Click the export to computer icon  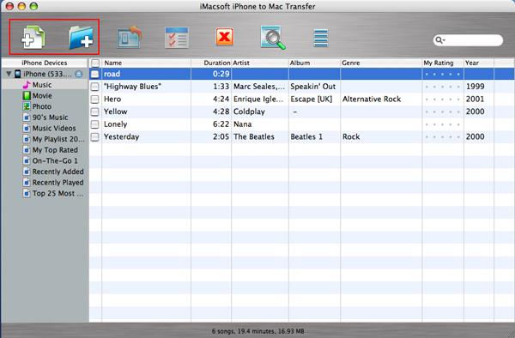coord(130,38)
